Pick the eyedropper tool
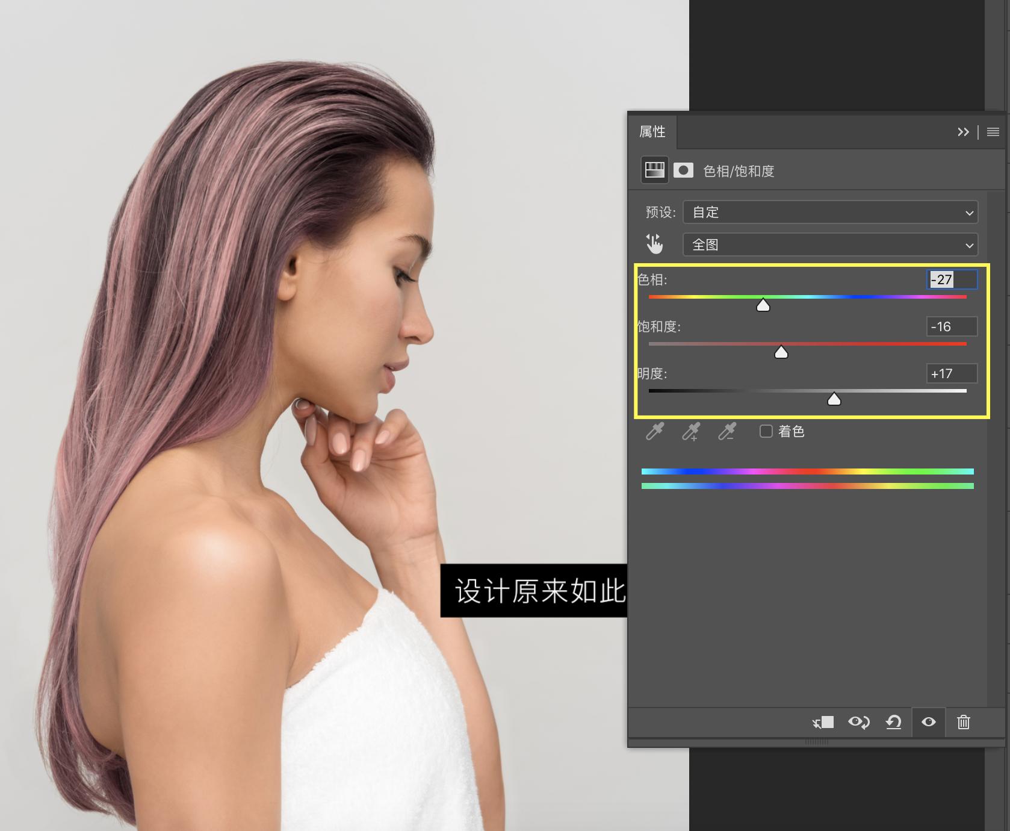1010x831 pixels. 655,431
